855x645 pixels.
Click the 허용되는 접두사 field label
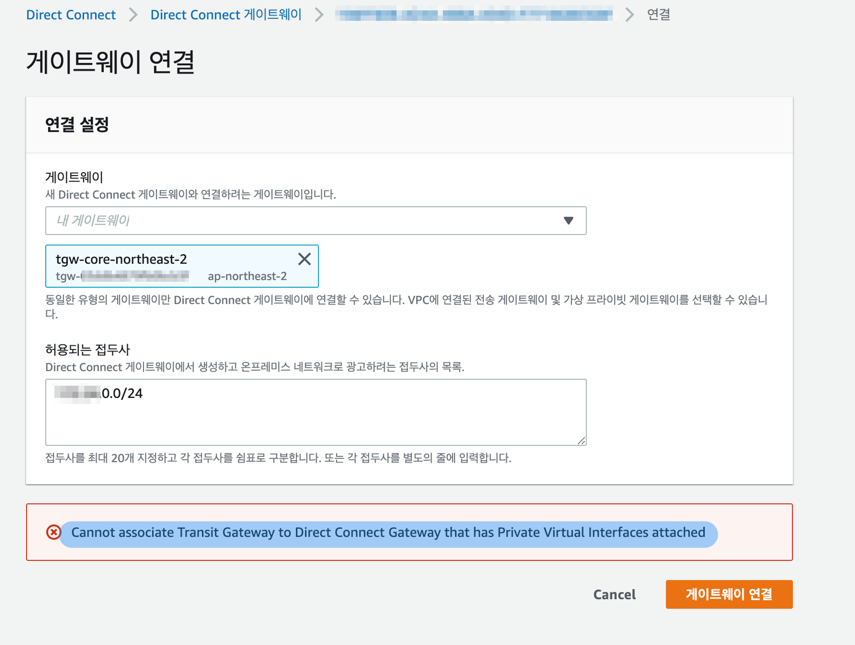coord(88,350)
